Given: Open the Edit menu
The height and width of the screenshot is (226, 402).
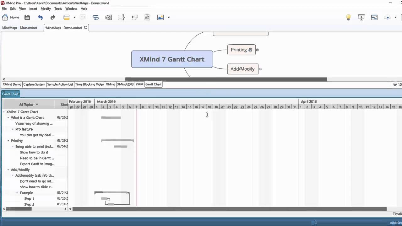Looking at the screenshot, I should (x=13, y=9).
